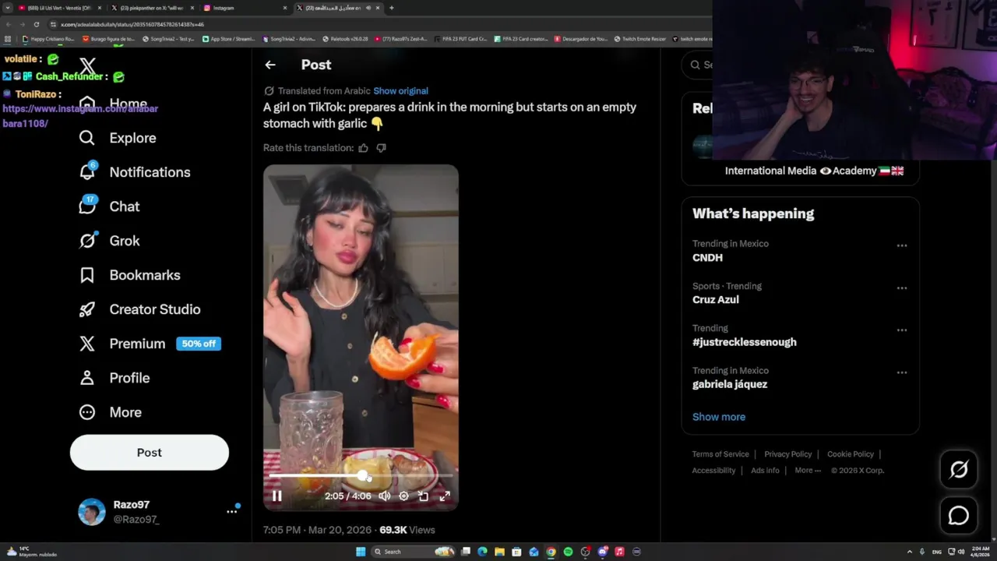Screen dimensions: 997x561
Task: Open Notifications in the sidebar
Action: pyautogui.click(x=135, y=172)
